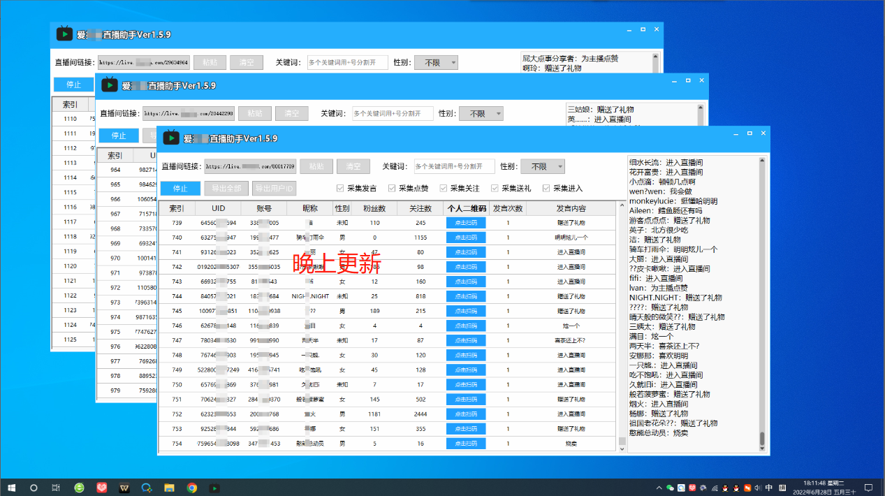Click front window's 直播间链接 URL field
This screenshot has width=885, height=496.
pyautogui.click(x=250, y=166)
